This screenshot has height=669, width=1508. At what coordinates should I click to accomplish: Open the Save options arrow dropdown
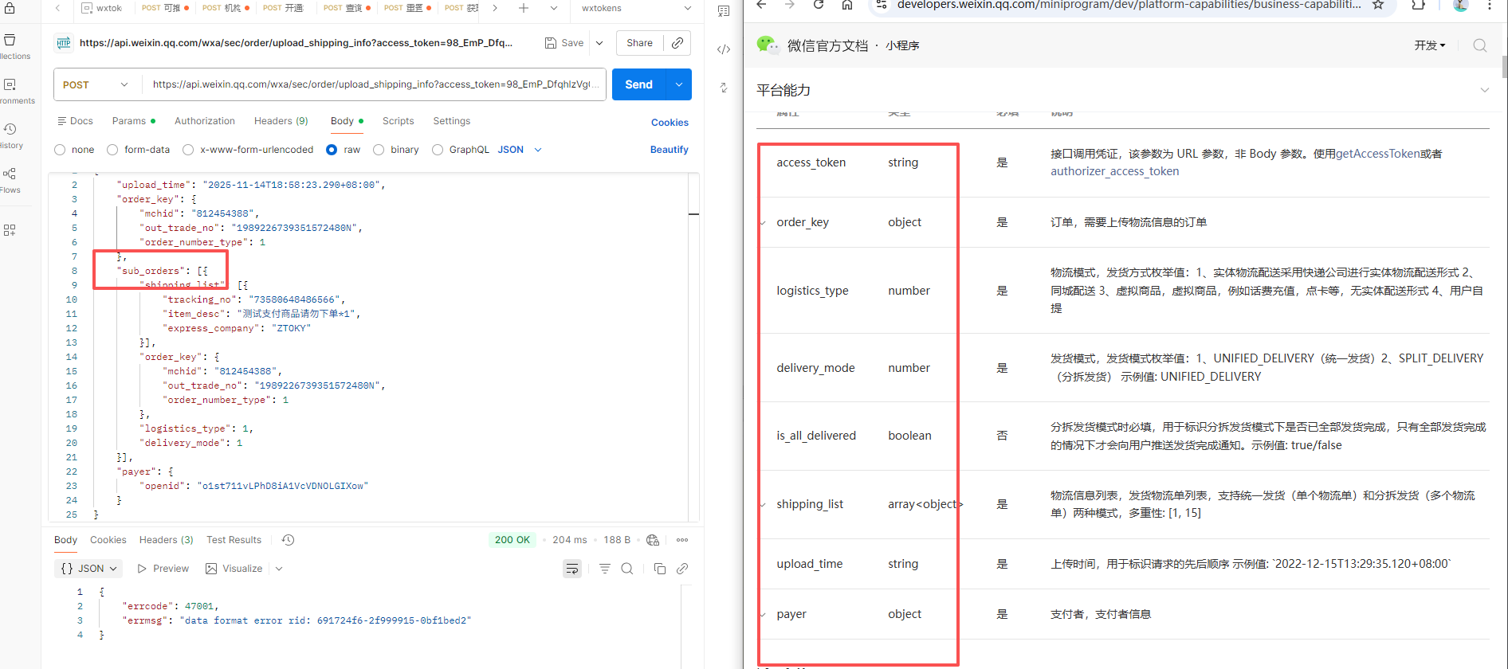pos(599,43)
